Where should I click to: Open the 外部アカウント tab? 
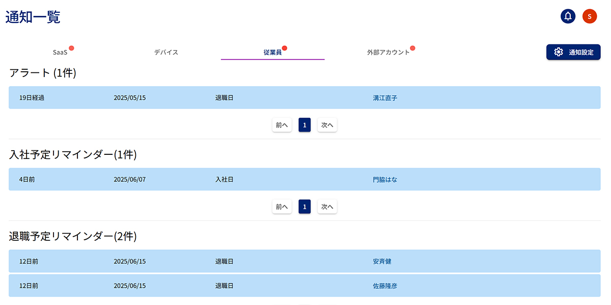388,52
